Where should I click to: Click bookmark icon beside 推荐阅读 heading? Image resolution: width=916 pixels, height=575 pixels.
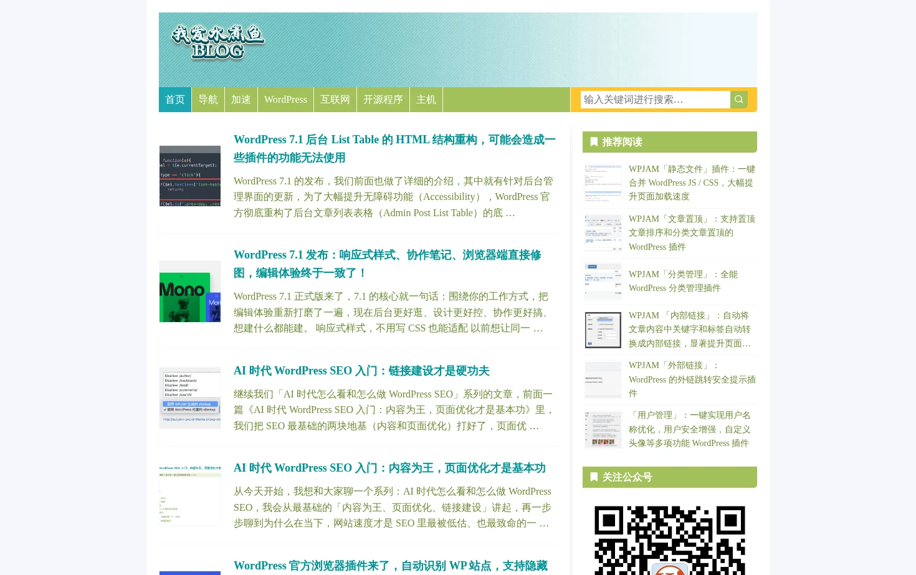[594, 142]
